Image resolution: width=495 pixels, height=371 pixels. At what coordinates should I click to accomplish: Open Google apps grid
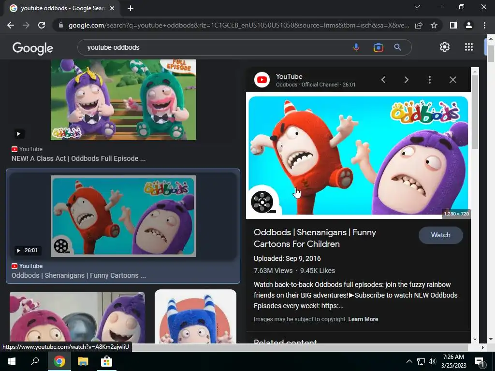[469, 47]
